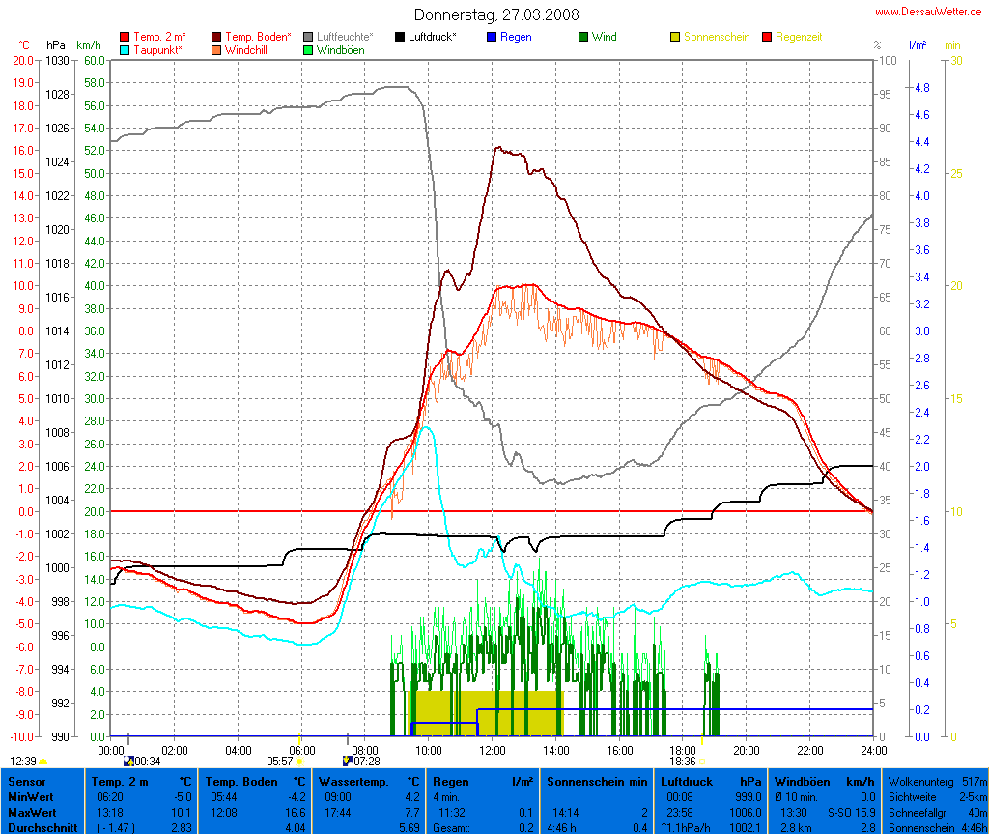The height and width of the screenshot is (834, 989).
Task: Click the bright green Windböen legend square
Action: [x=308, y=50]
